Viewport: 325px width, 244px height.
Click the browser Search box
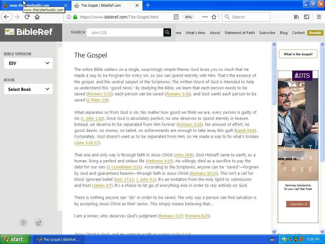click(246, 17)
